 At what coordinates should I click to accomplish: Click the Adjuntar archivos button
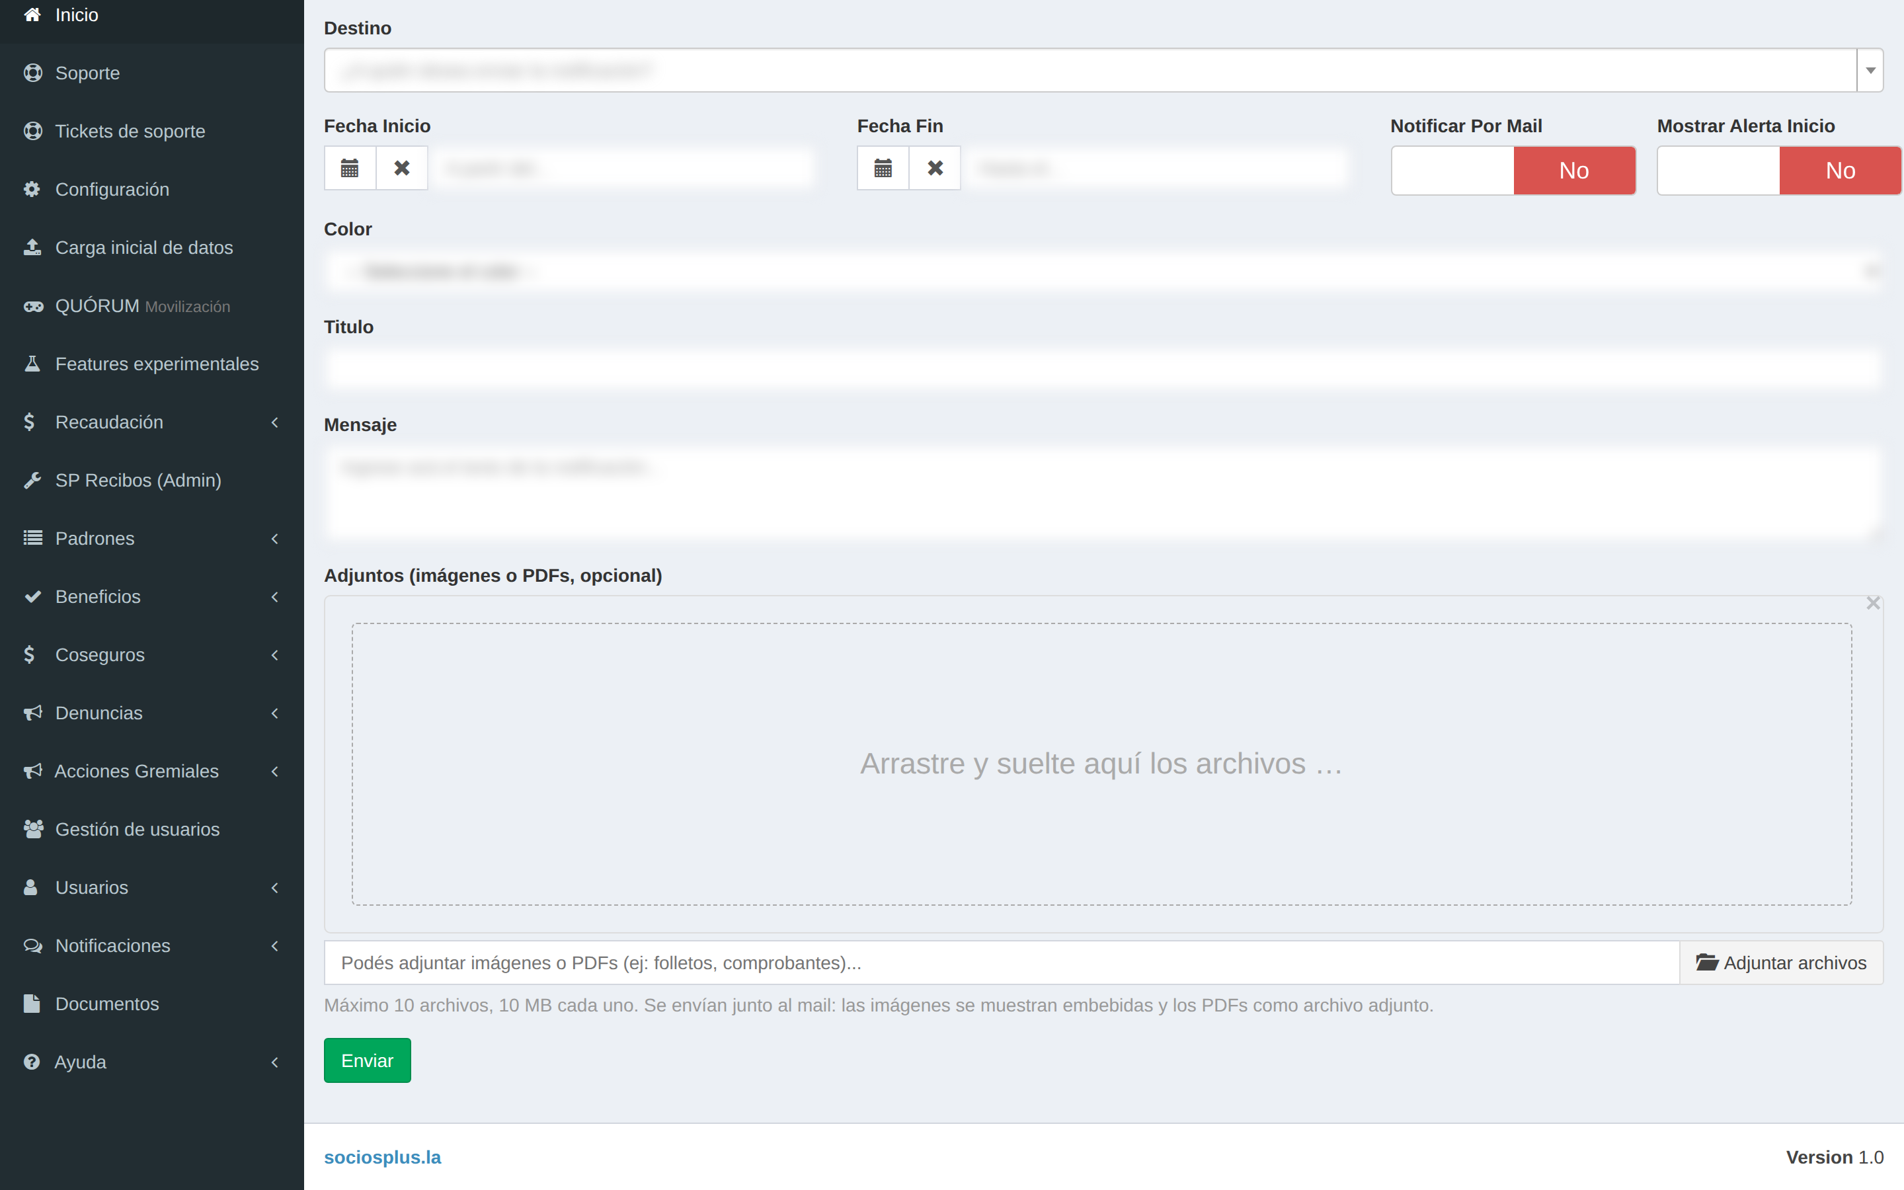click(x=1781, y=963)
